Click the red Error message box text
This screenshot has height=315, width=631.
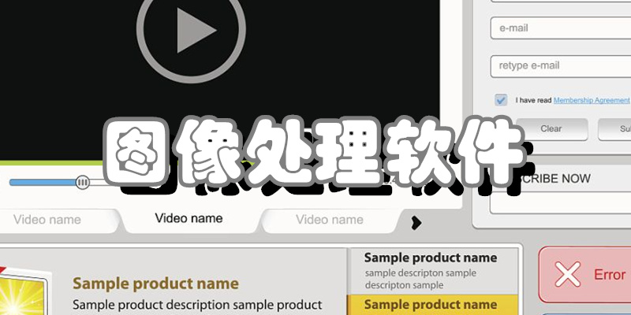click(609, 275)
